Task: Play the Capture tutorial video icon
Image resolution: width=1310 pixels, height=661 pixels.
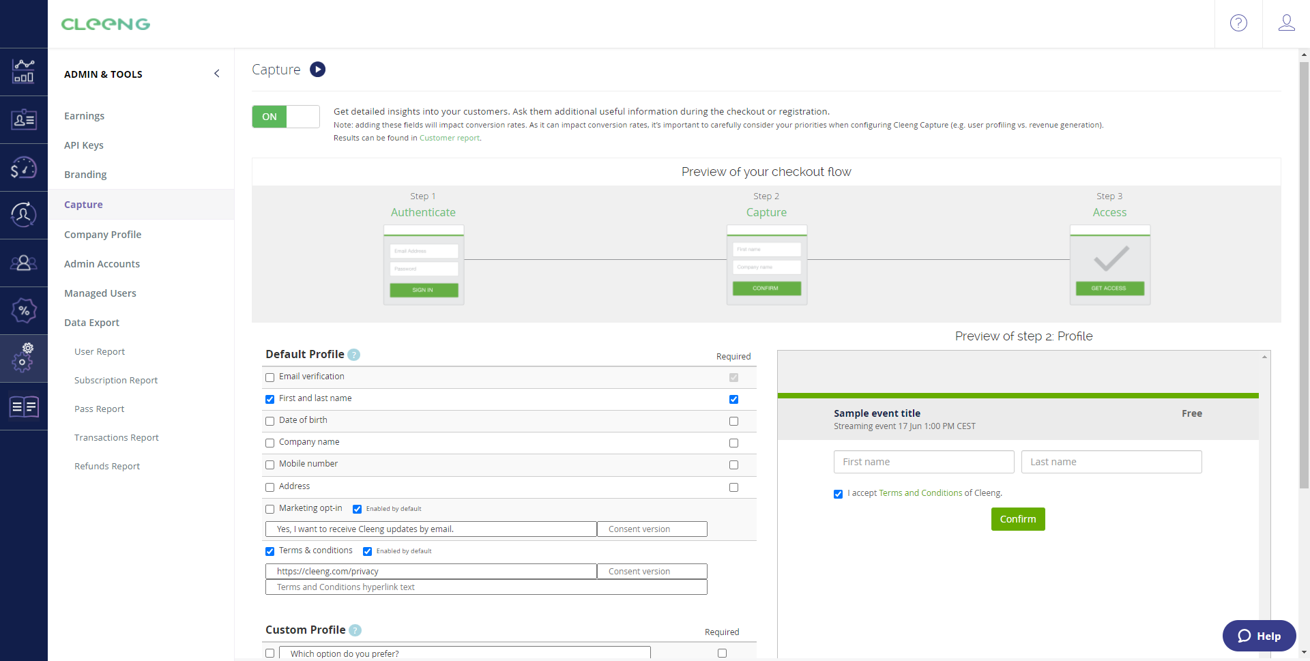Action: (x=317, y=70)
